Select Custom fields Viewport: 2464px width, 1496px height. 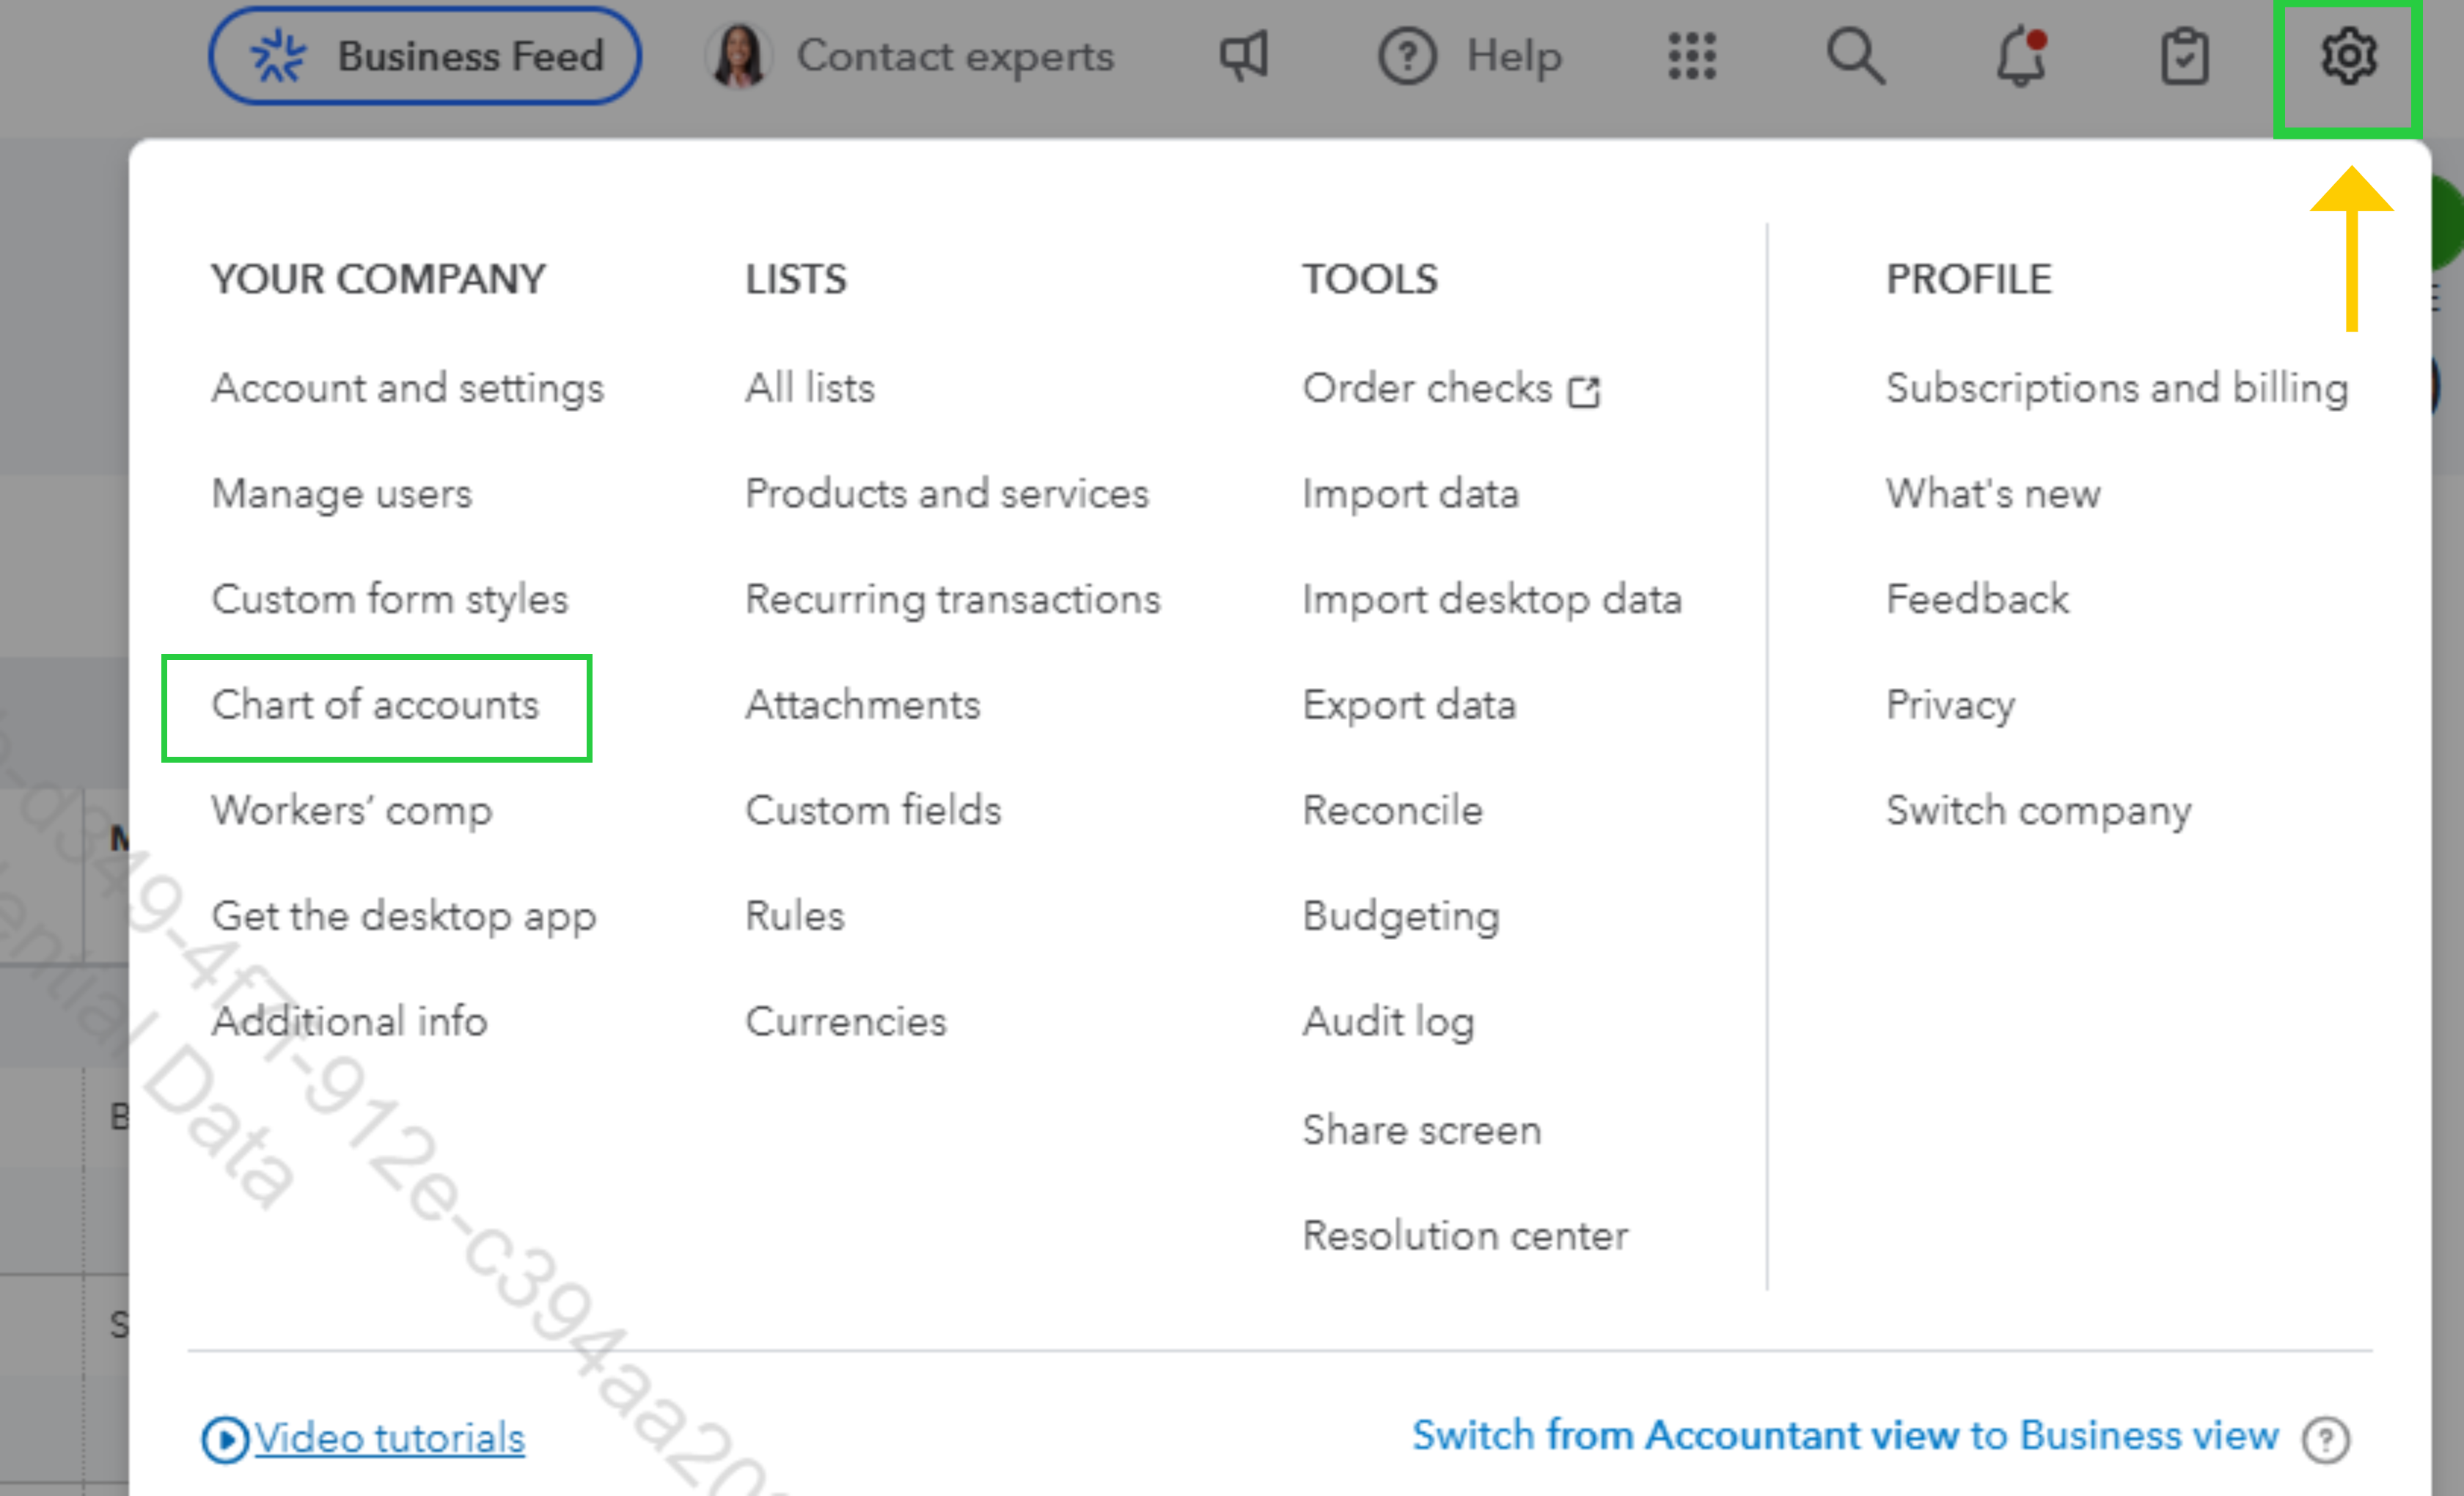[x=873, y=811]
